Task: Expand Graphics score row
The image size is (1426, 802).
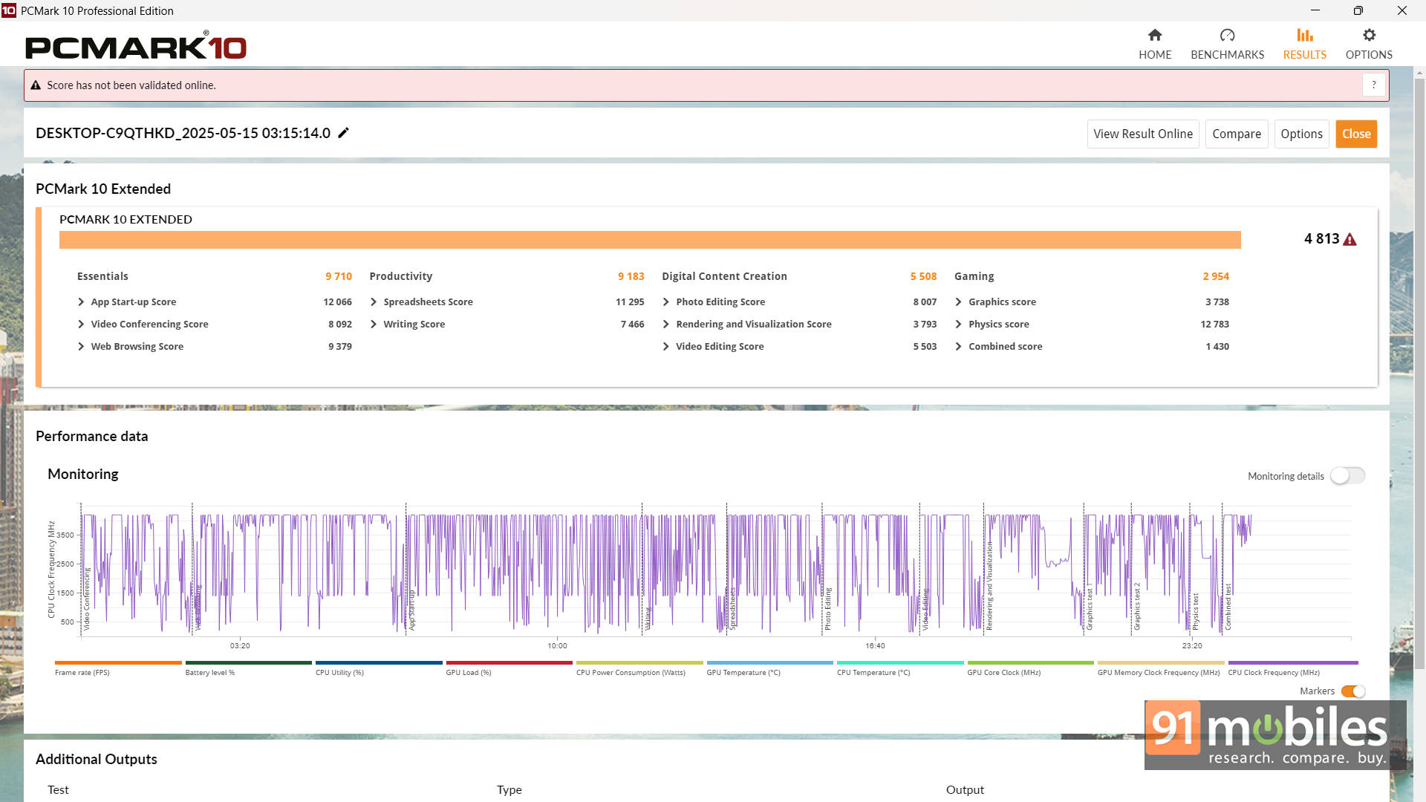Action: (x=959, y=301)
